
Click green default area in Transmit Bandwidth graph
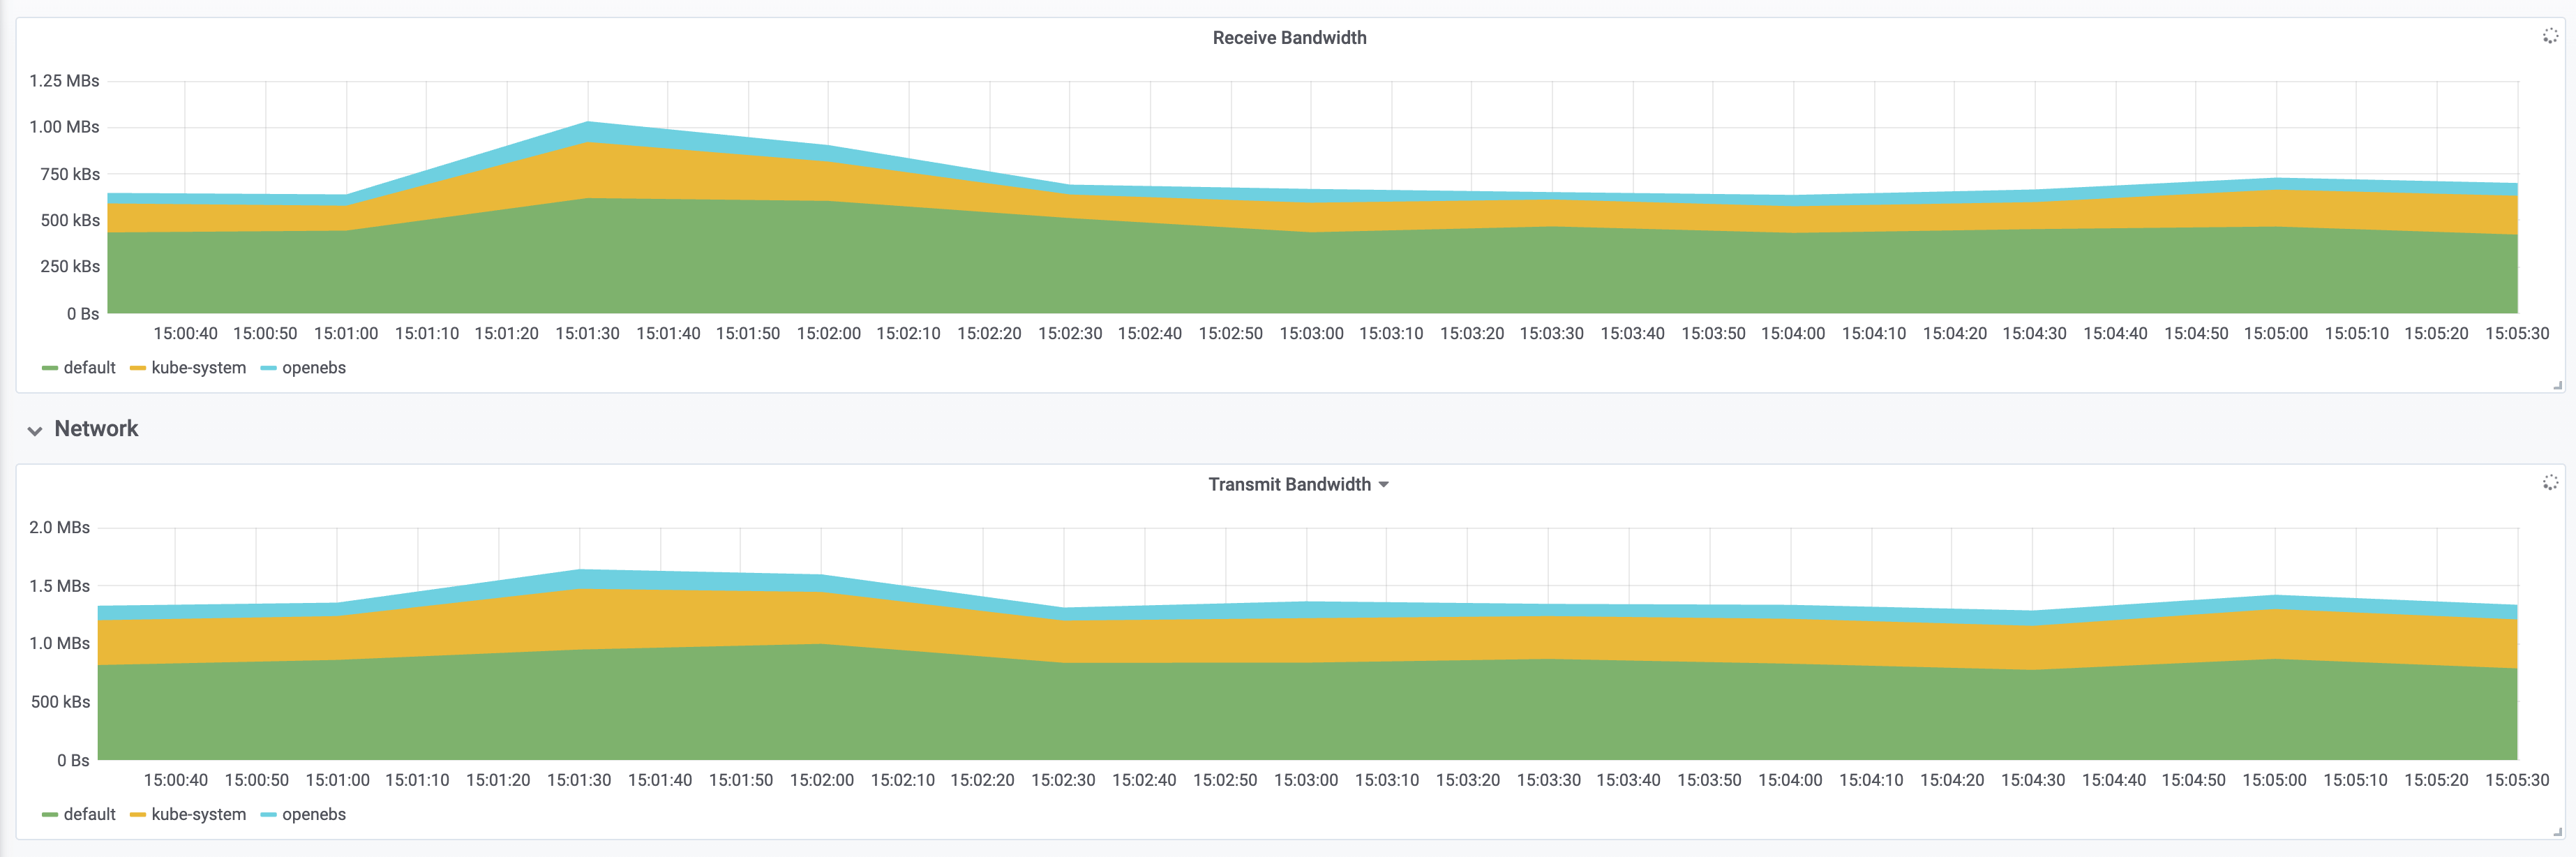[1300, 715]
